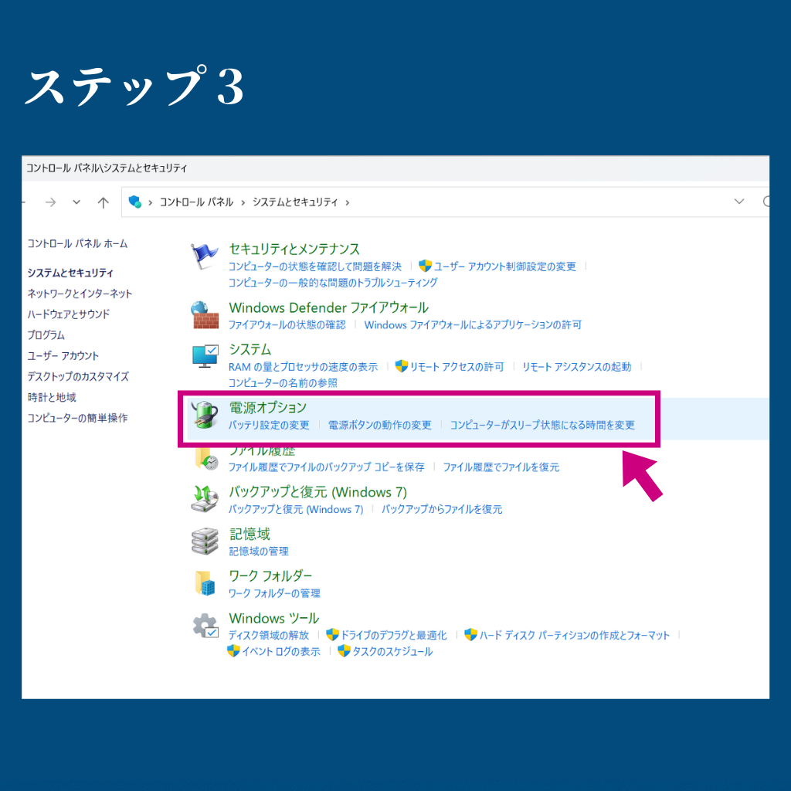Click バックアップからファイルを復元 link

[x=442, y=509]
